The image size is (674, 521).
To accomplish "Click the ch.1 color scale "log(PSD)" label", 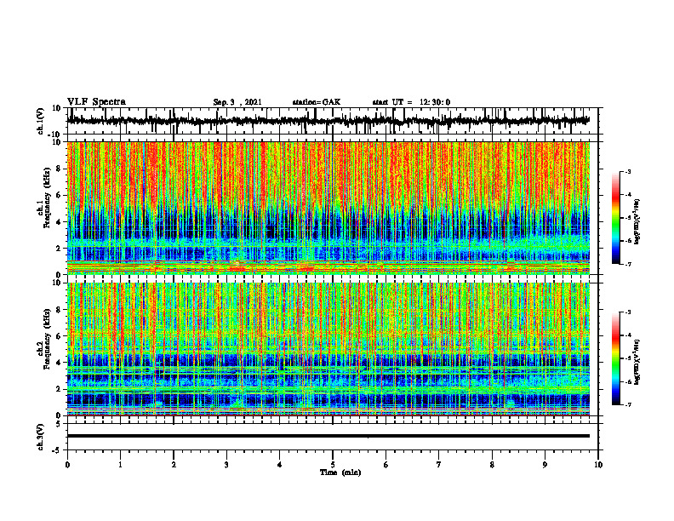I will coord(637,222).
